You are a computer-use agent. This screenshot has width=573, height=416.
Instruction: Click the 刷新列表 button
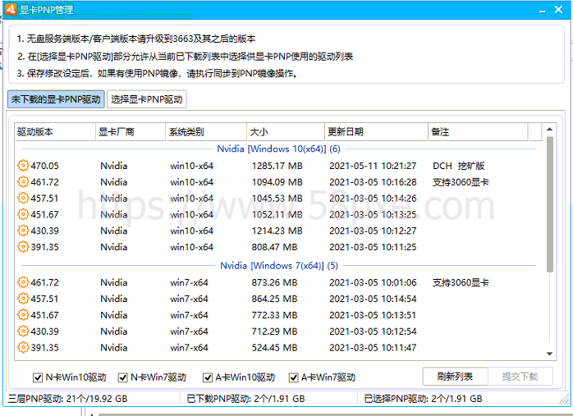(x=455, y=376)
